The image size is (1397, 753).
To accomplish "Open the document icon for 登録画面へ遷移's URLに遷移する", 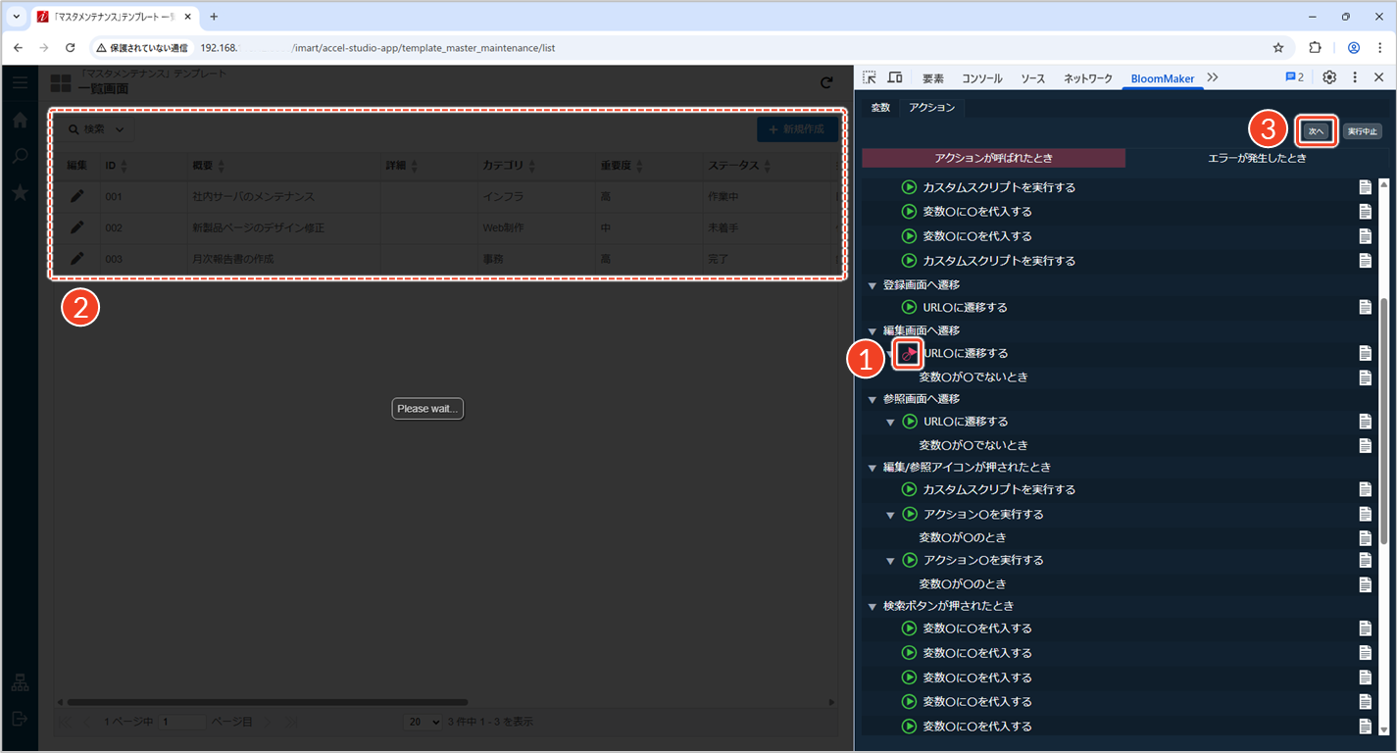I will 1365,307.
